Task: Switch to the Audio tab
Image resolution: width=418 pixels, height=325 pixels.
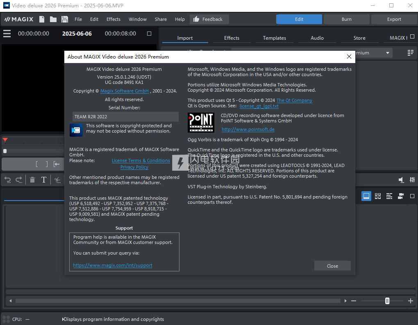Action: (x=317, y=38)
